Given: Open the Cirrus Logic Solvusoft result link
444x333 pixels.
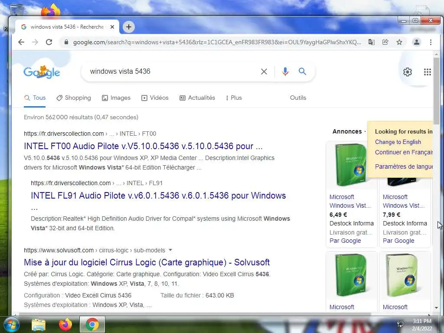Looking at the screenshot, I should pos(147,262).
